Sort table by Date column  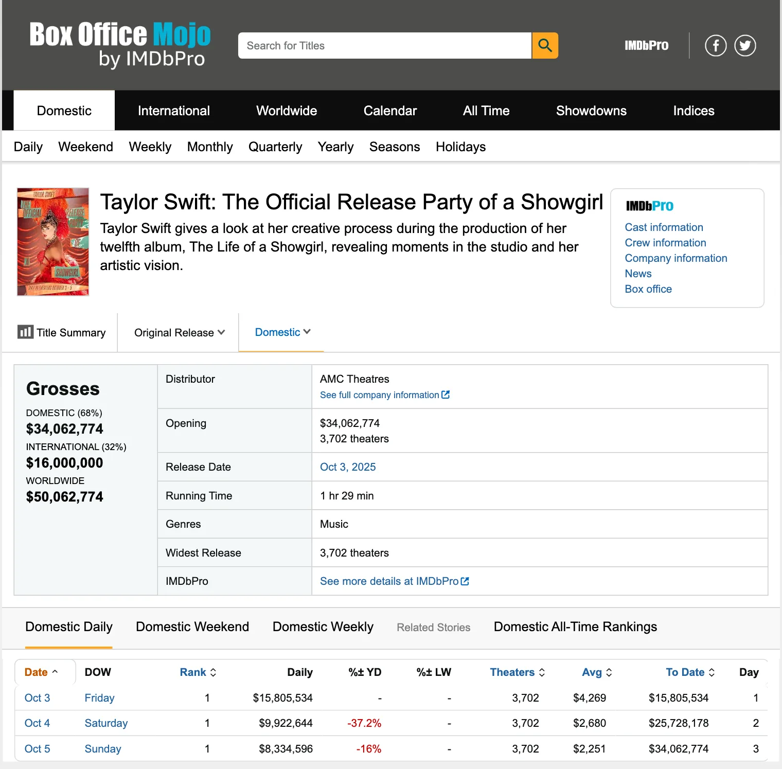pos(41,672)
